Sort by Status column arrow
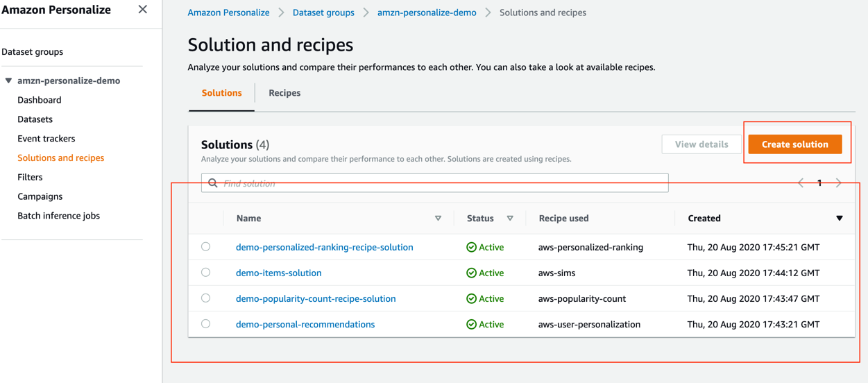 tap(510, 219)
